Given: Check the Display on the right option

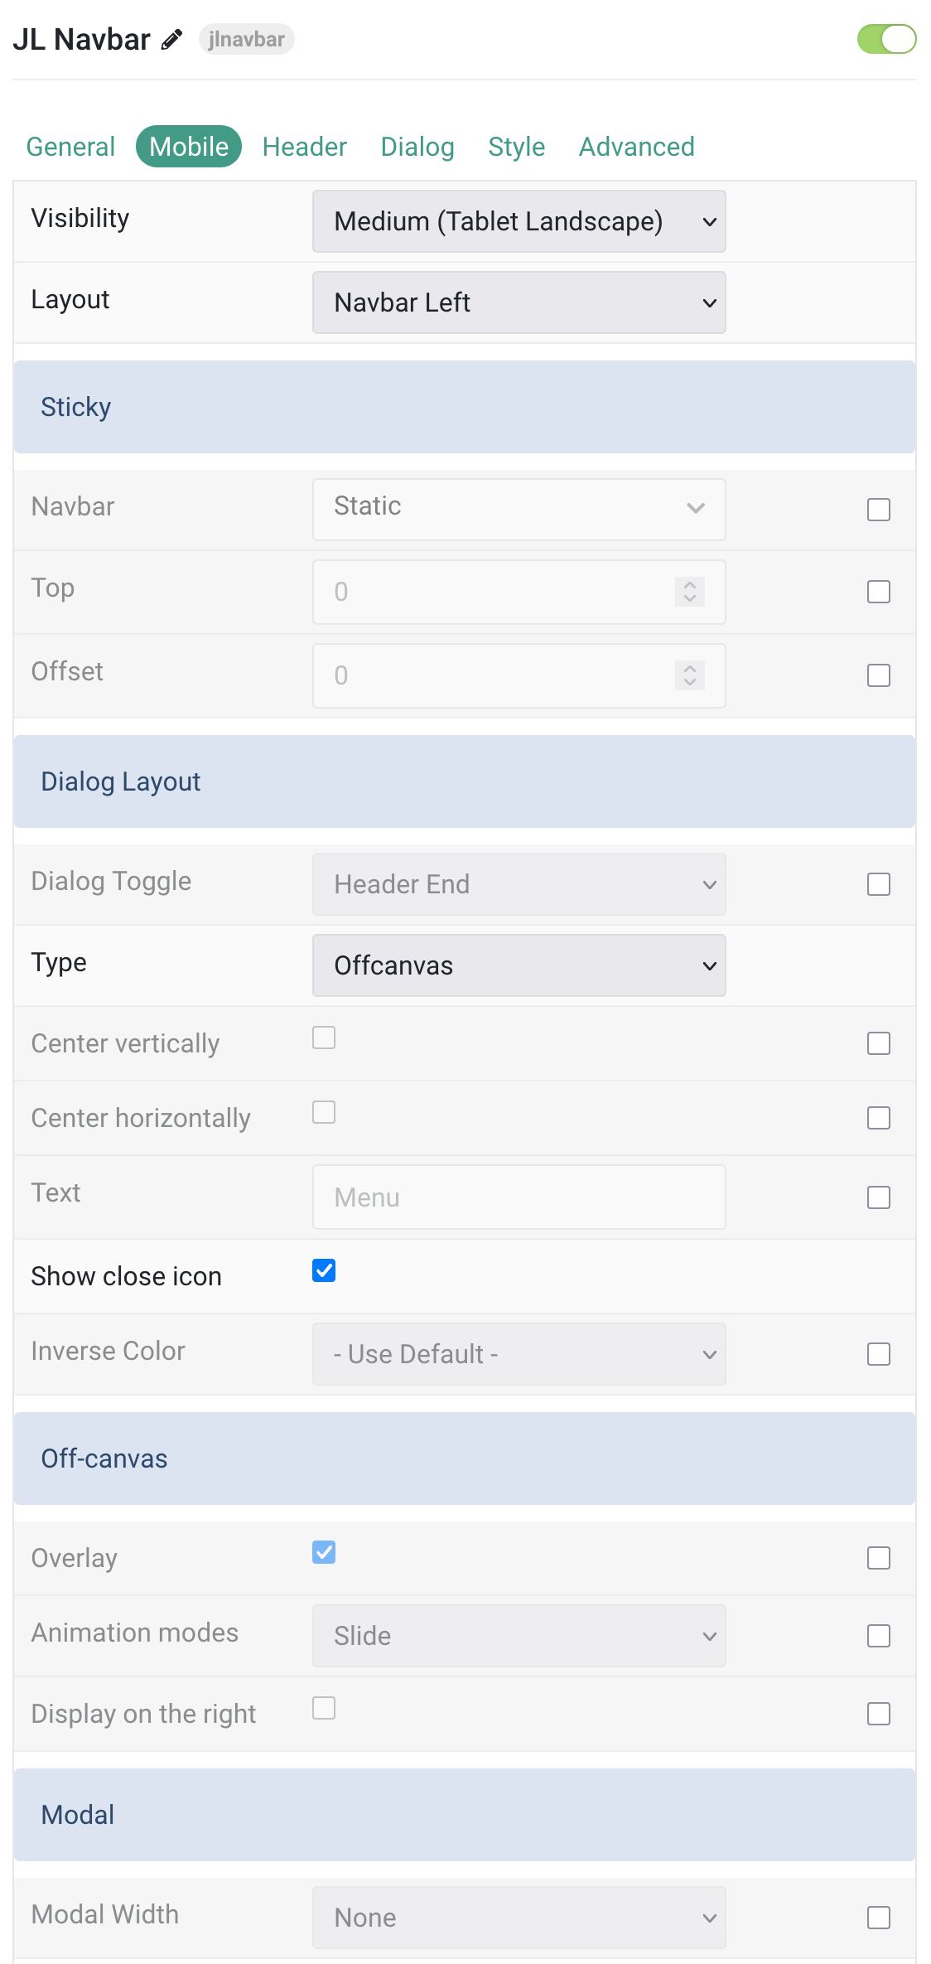Looking at the screenshot, I should tap(324, 1708).
